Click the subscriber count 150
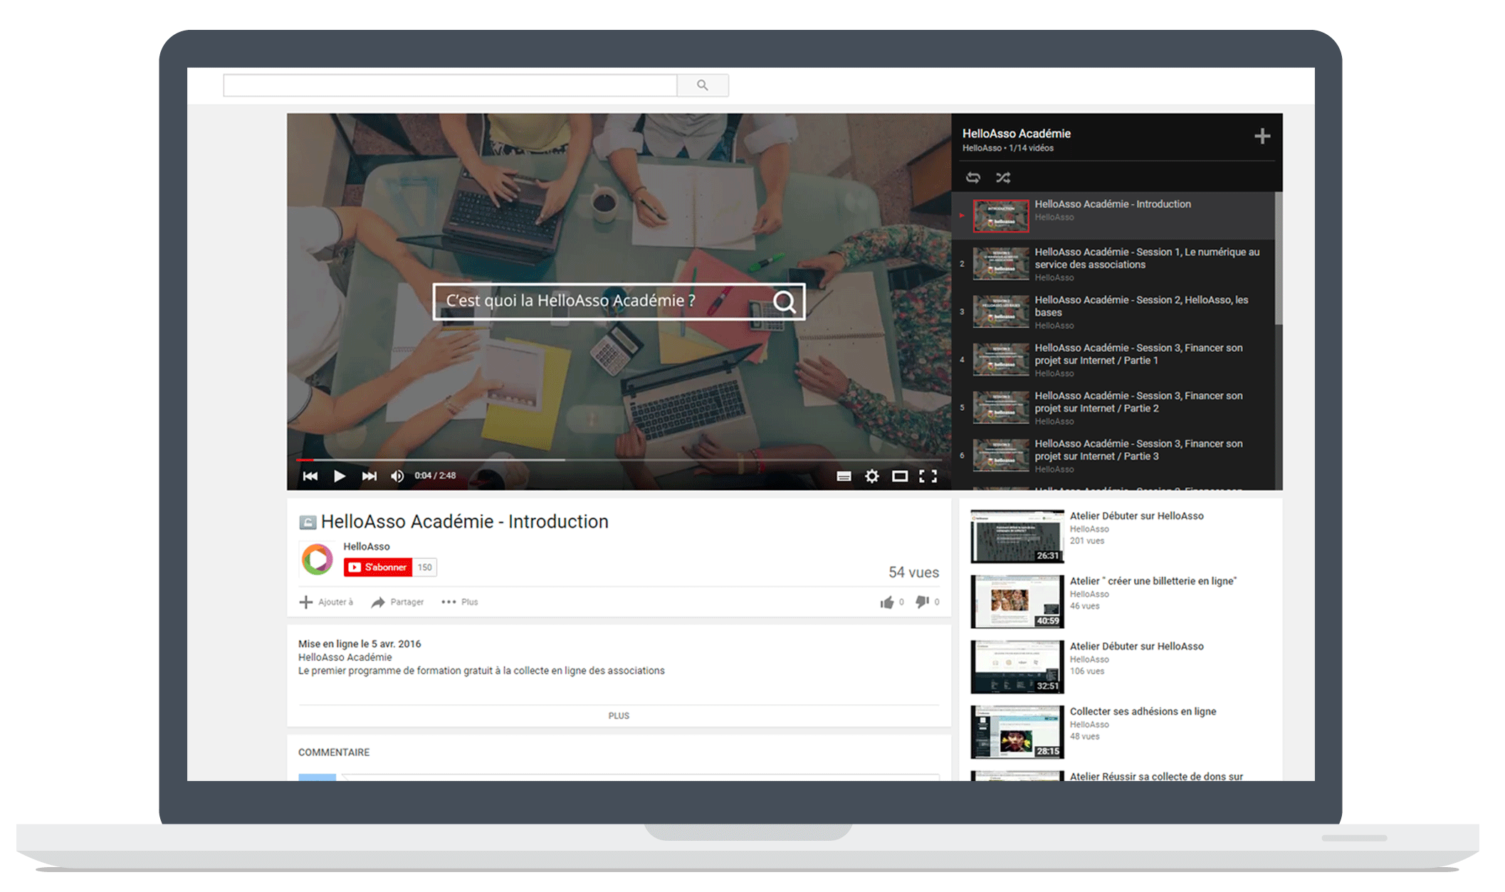The width and height of the screenshot is (1505, 892). click(424, 567)
